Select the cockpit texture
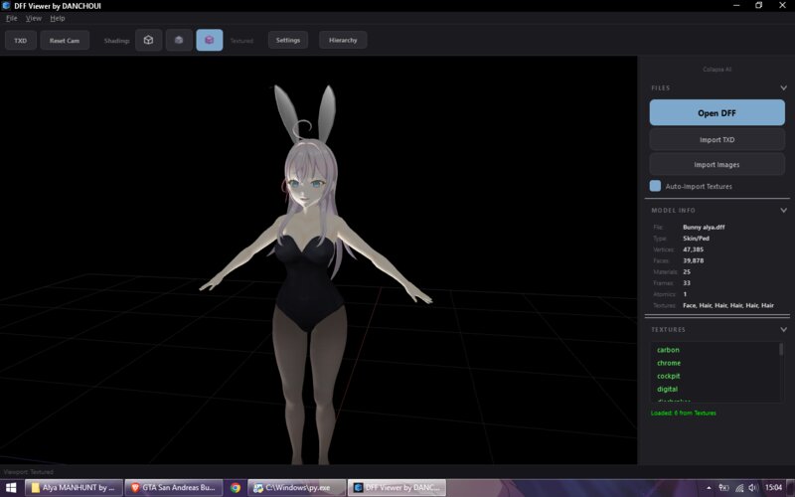The width and height of the screenshot is (795, 497). point(668,377)
